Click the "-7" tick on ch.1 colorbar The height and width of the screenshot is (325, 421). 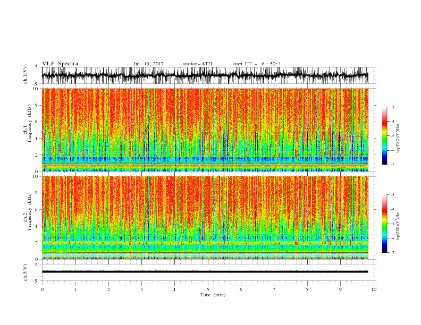tap(392, 165)
